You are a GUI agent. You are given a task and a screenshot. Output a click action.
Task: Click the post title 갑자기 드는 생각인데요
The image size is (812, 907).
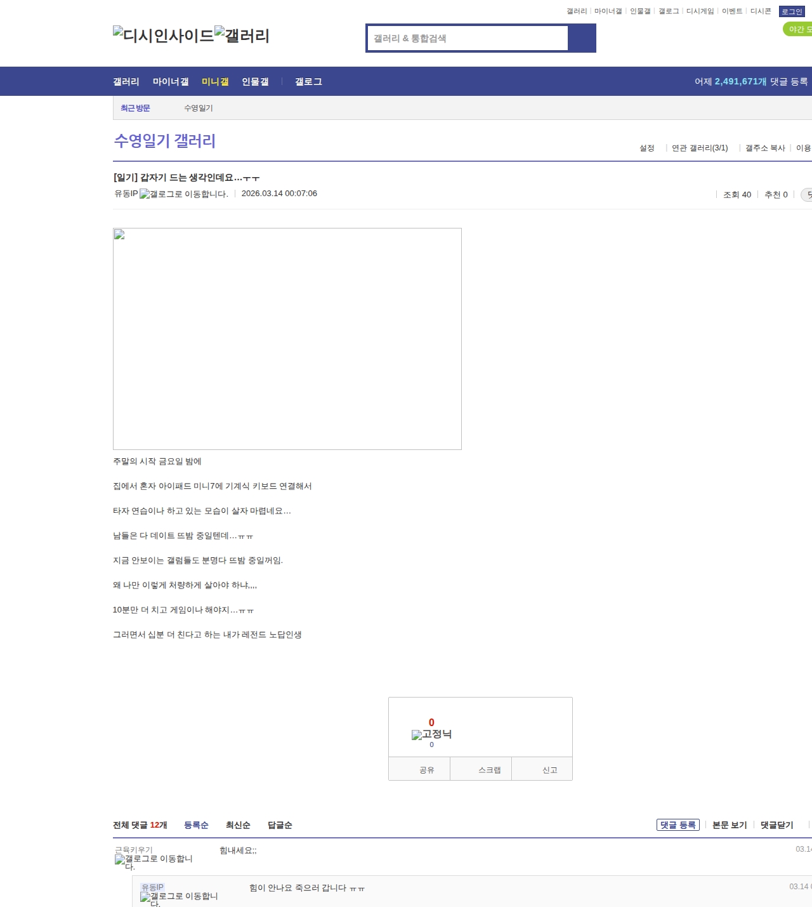click(187, 178)
